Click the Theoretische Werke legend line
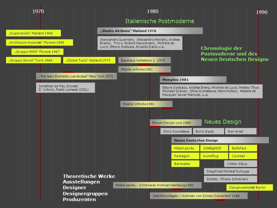Viewport: 277px width, 208px height. click(89, 176)
